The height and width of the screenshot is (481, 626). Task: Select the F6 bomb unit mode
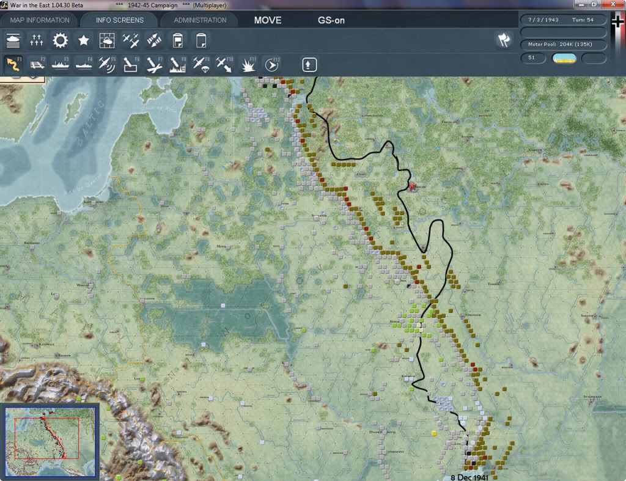coord(131,64)
